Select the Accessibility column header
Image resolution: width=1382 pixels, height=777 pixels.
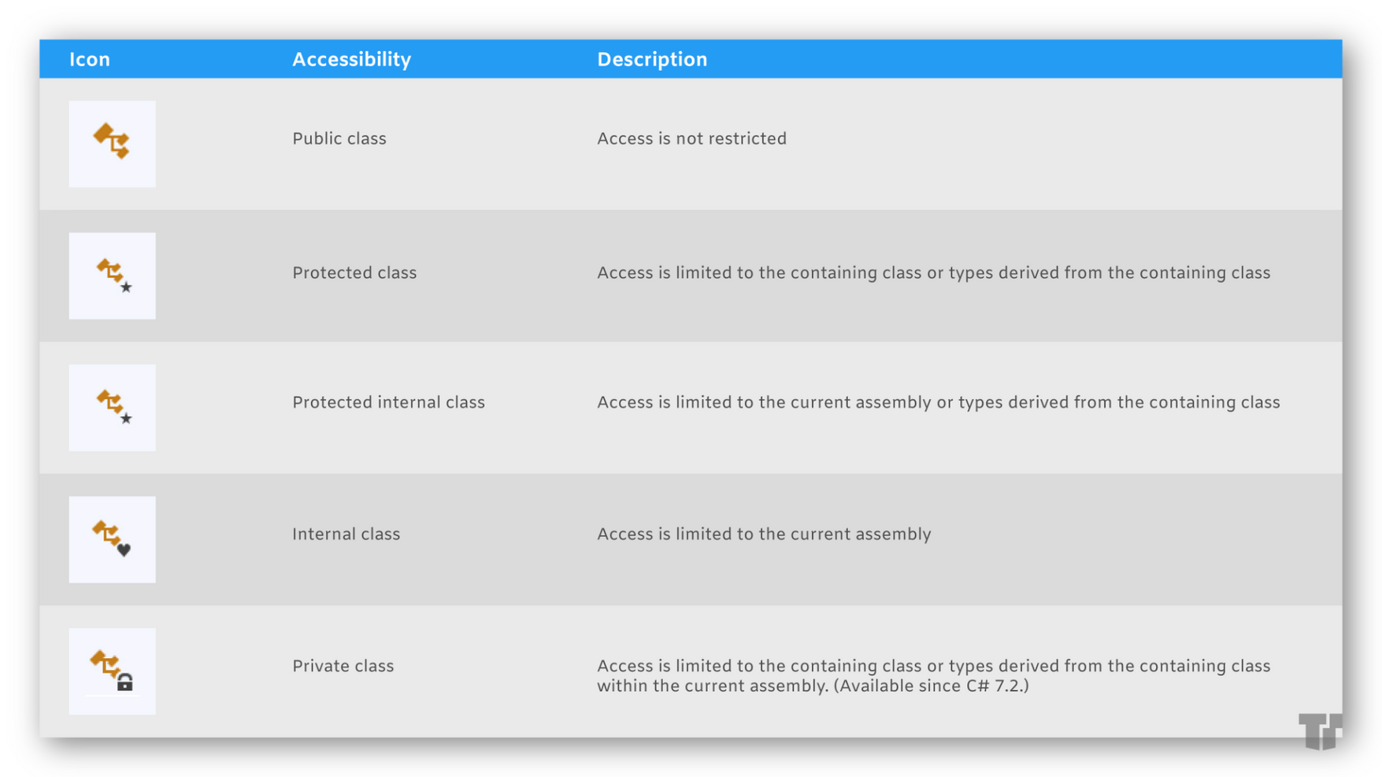point(352,60)
